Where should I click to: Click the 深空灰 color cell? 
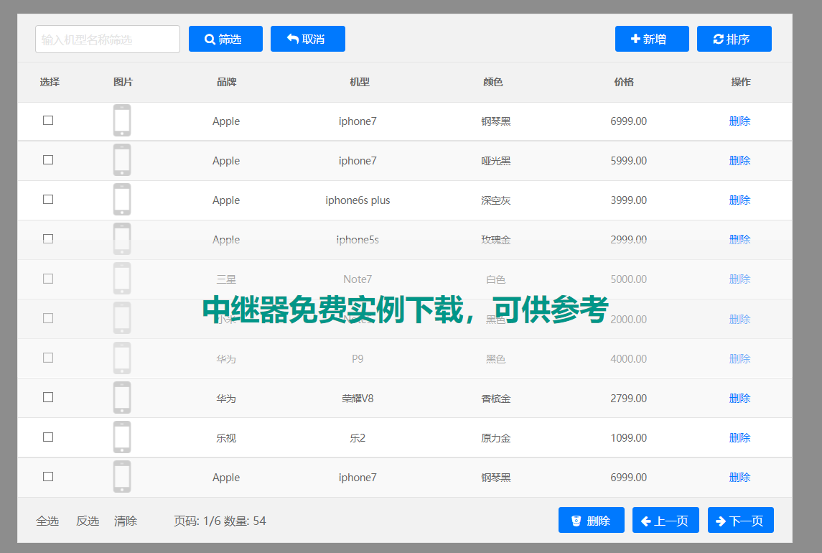tap(496, 200)
